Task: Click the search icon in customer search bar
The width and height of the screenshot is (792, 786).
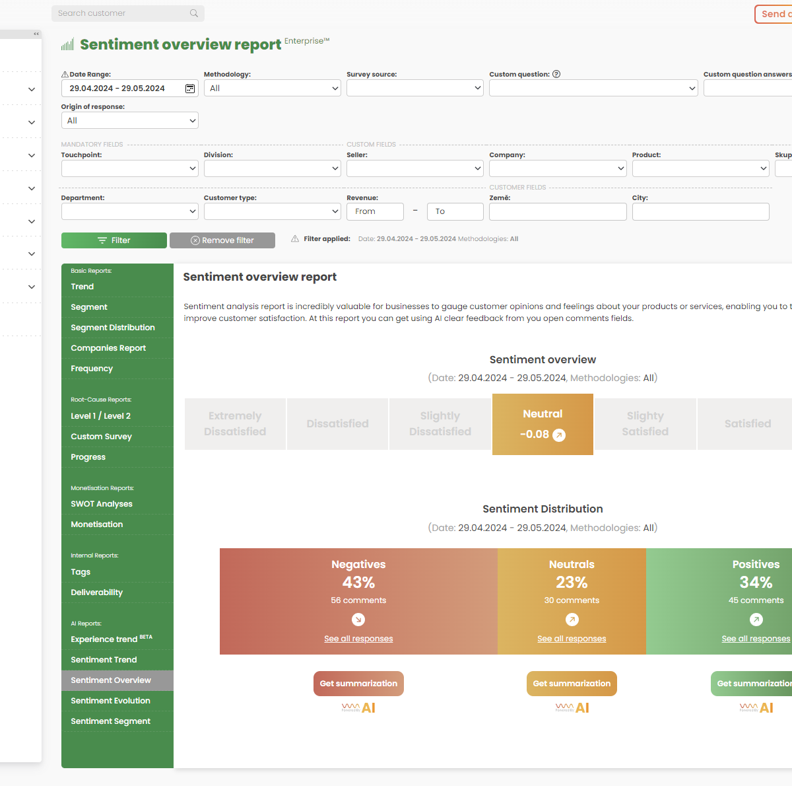Action: click(x=193, y=13)
